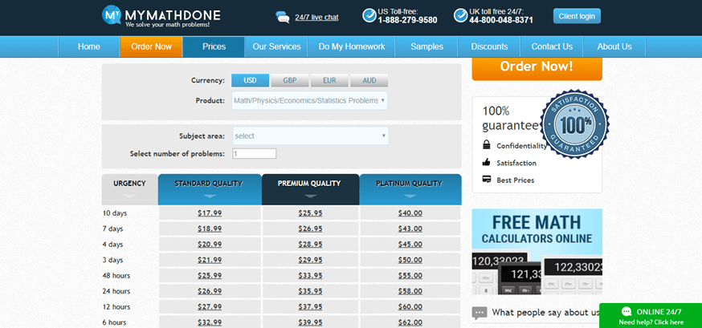The width and height of the screenshot is (702, 328).
Task: Choose $39.95 premium price for 6 hours
Action: click(310, 322)
